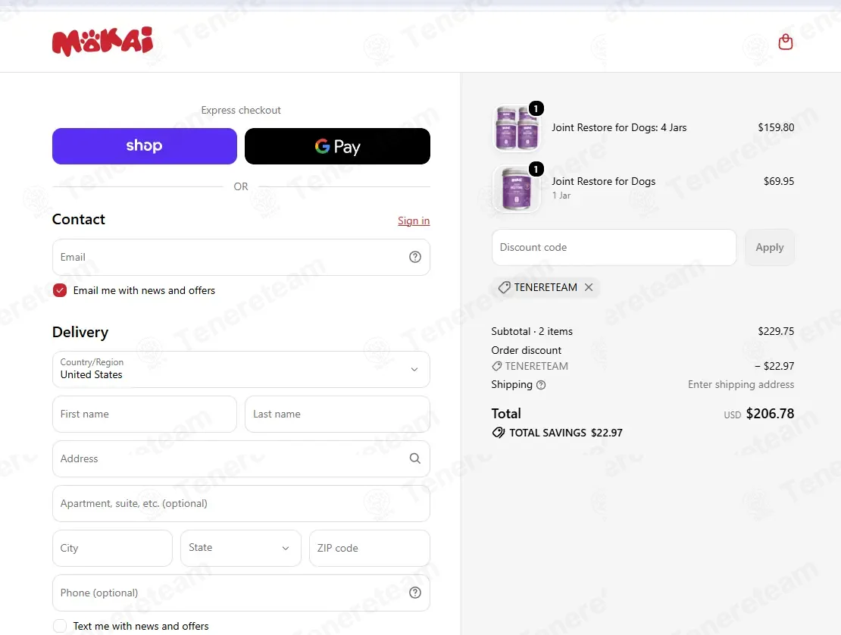The height and width of the screenshot is (635, 841).
Task: Click the 4 Jars product thumbnail
Action: pyautogui.click(x=517, y=127)
